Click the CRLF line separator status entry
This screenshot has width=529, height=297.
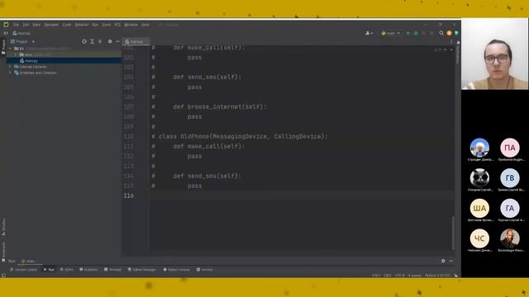click(x=388, y=276)
